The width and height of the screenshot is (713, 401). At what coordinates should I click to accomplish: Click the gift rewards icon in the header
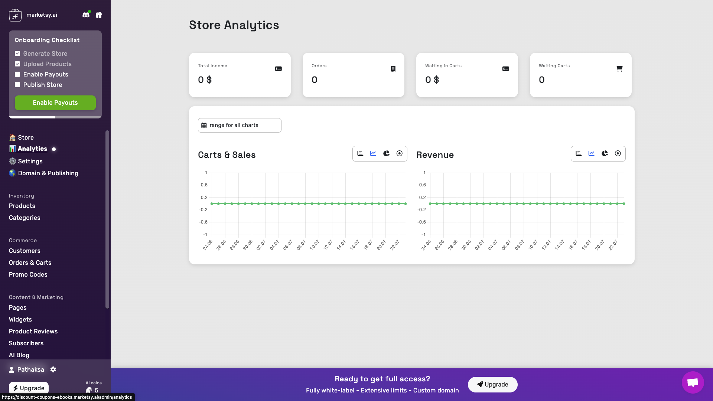tap(99, 15)
